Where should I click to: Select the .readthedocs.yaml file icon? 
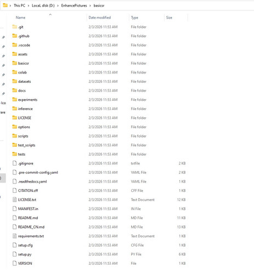pos(15,181)
